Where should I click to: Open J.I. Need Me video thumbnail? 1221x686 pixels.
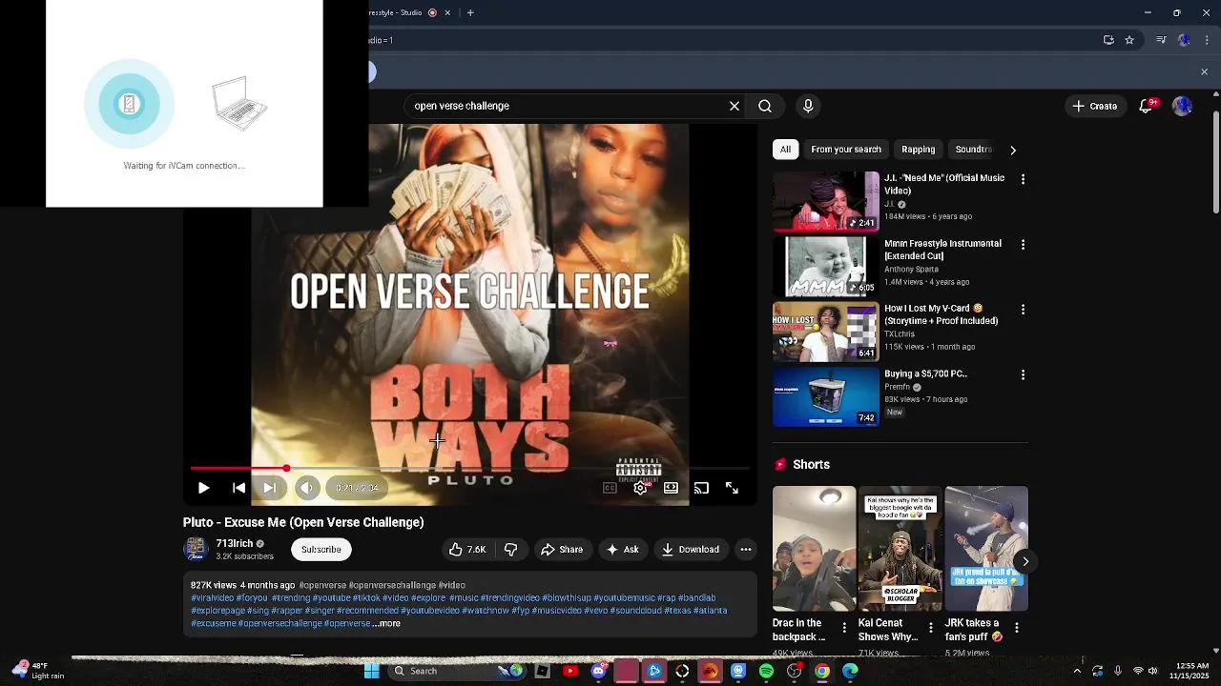[826, 201]
